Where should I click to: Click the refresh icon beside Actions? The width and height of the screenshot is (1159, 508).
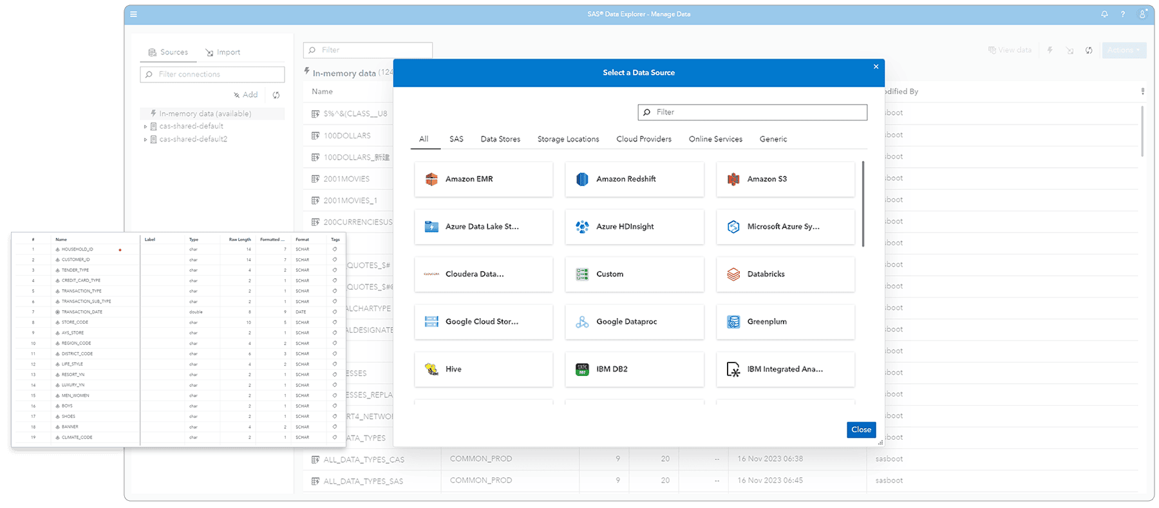tap(1089, 50)
